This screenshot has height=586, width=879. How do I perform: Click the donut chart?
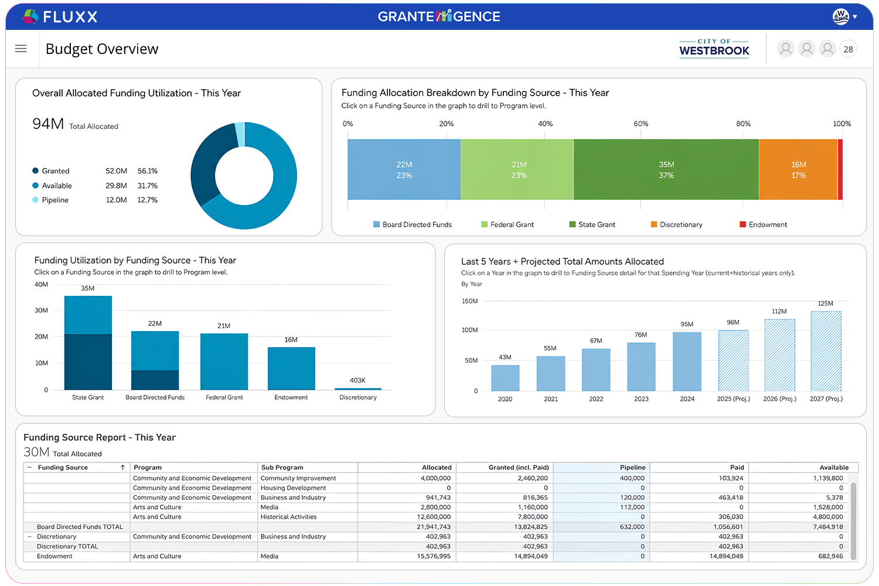click(x=244, y=176)
